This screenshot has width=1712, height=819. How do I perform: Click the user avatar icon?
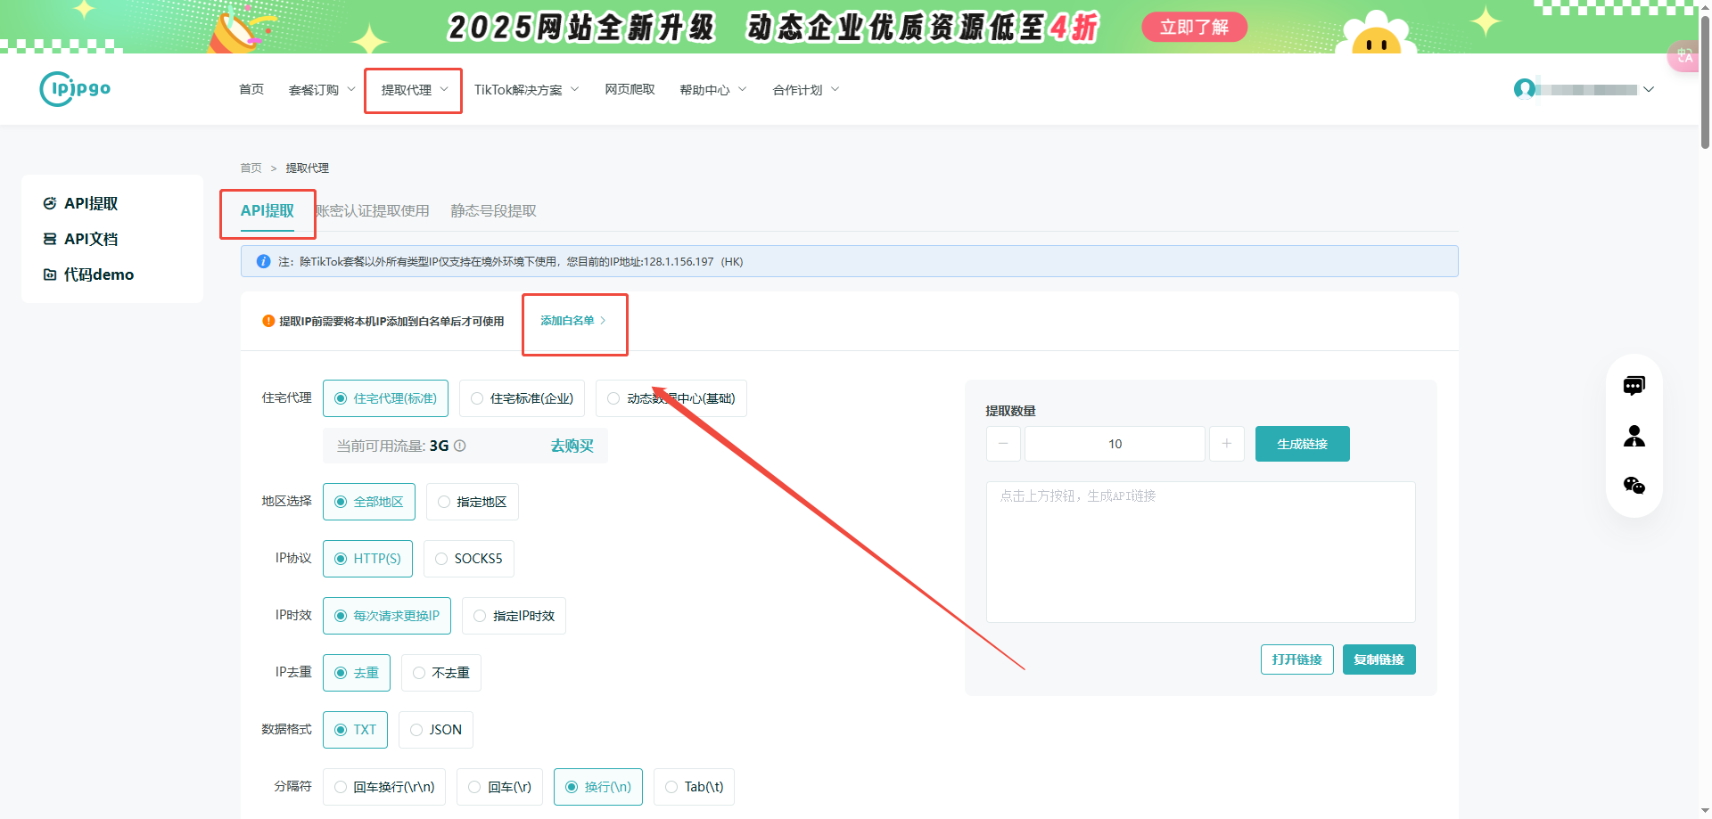[1525, 89]
